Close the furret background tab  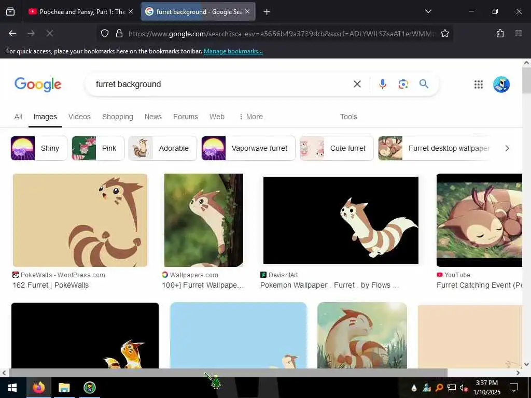[247, 11]
